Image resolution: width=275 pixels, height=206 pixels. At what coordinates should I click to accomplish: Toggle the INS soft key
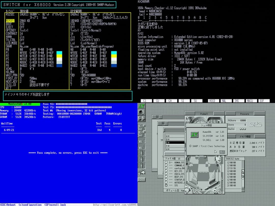(239, 101)
